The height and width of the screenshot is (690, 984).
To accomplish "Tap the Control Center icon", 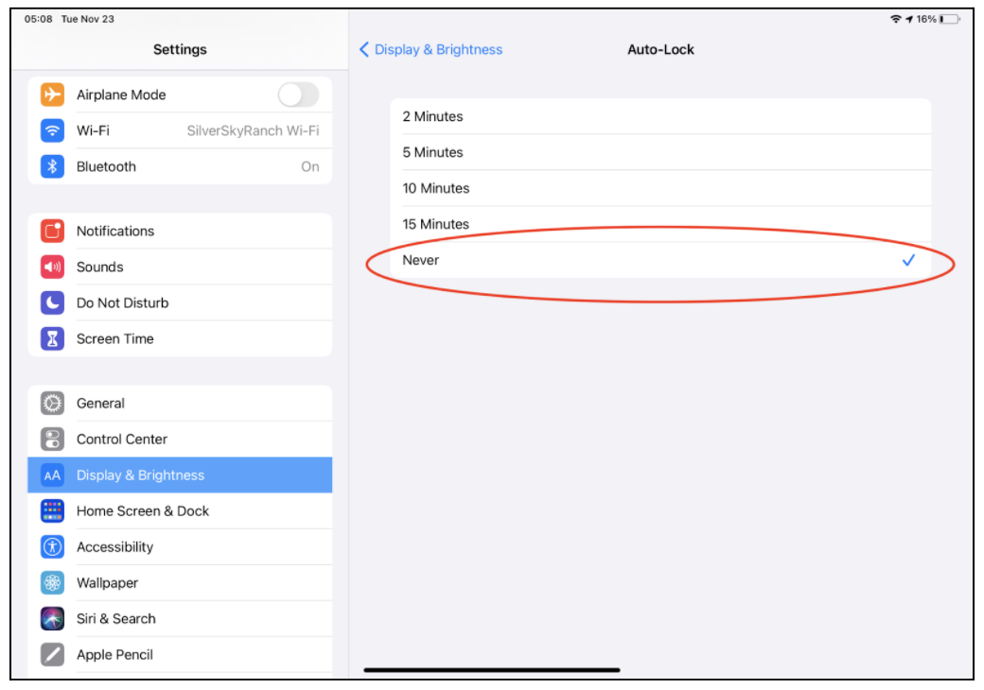I will [x=52, y=439].
